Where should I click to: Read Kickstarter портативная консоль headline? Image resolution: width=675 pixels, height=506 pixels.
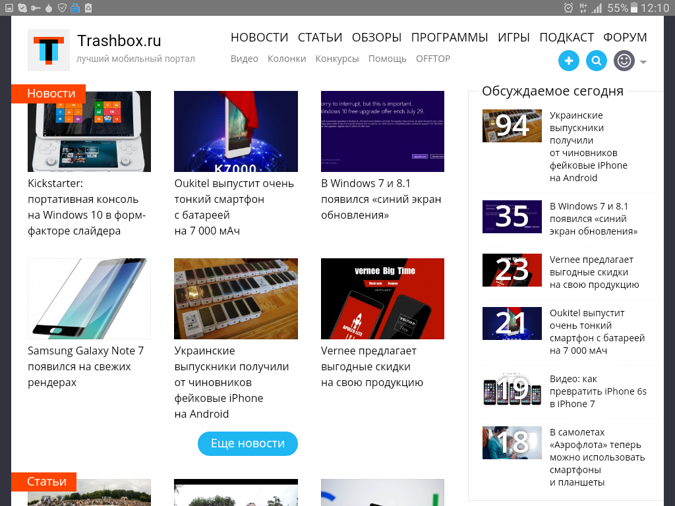click(x=86, y=207)
